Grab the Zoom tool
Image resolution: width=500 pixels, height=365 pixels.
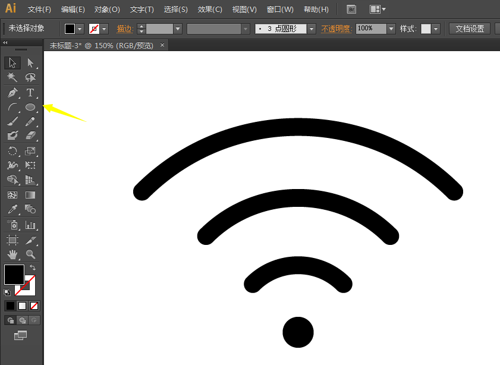pos(30,254)
